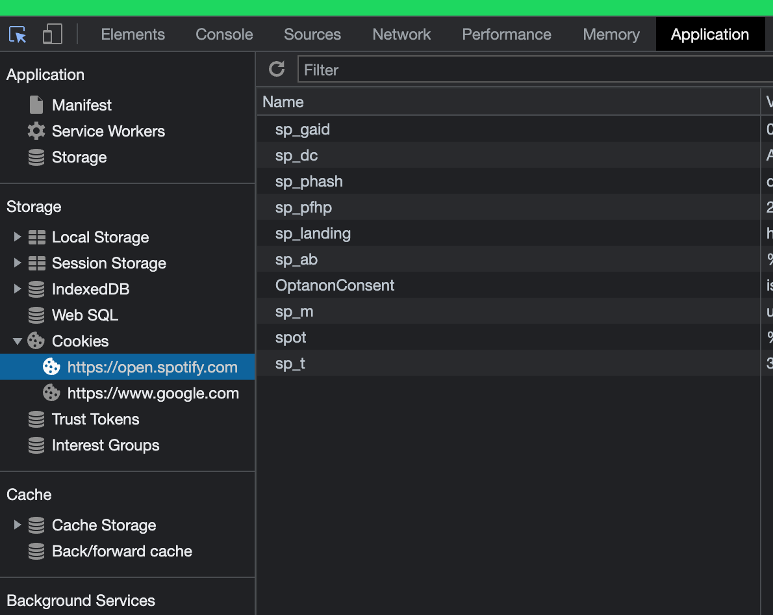The image size is (773, 615).
Task: Open the Interest Groups section
Action: (x=105, y=445)
